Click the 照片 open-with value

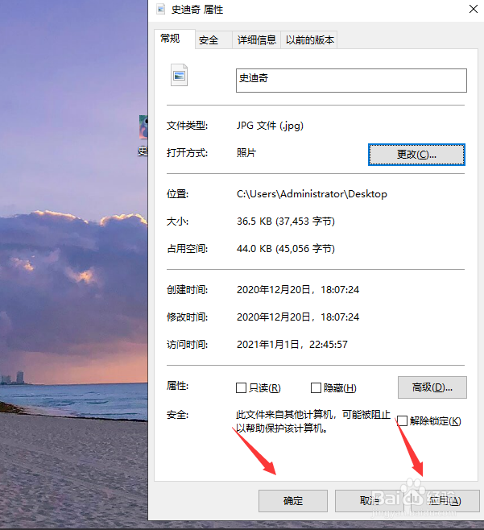point(246,153)
